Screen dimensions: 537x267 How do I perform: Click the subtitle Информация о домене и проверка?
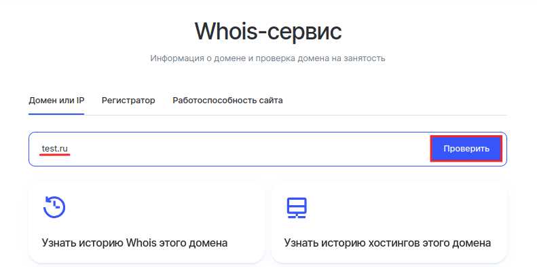(267, 58)
